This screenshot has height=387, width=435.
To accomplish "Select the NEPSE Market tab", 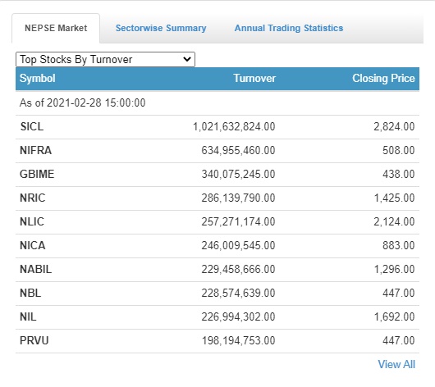I will pos(56,28).
